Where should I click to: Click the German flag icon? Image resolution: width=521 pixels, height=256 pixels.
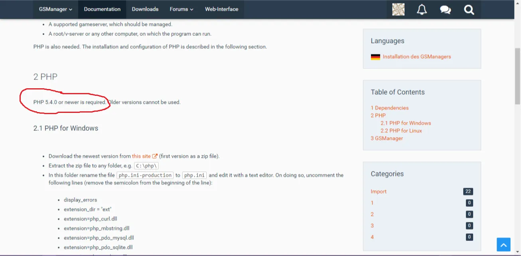point(375,57)
